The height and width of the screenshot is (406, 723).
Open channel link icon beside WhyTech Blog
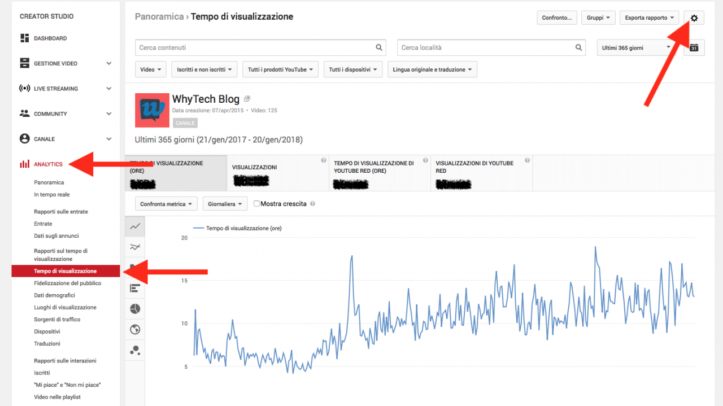click(x=247, y=99)
